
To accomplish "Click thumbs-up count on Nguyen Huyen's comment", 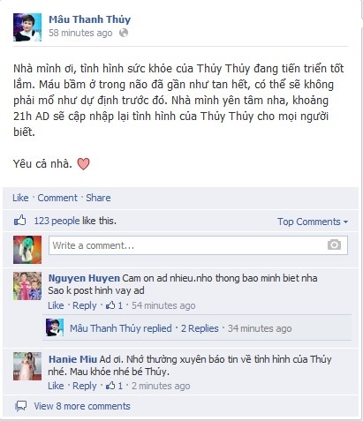I will point(114,305).
